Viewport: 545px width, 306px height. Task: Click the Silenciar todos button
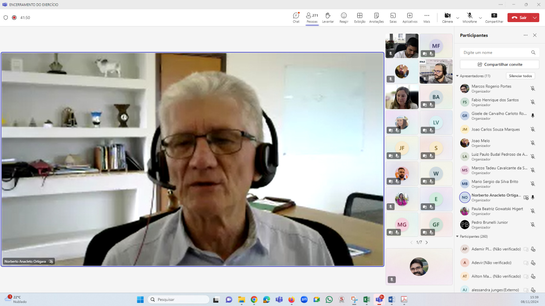click(x=520, y=76)
